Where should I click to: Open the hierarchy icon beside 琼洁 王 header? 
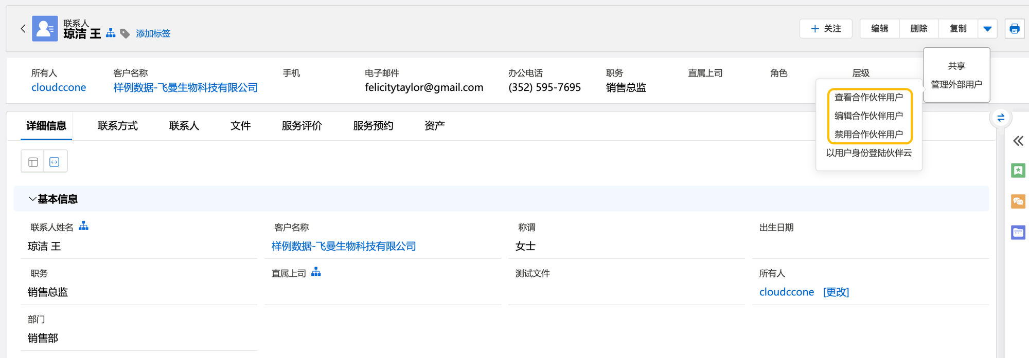click(x=111, y=33)
